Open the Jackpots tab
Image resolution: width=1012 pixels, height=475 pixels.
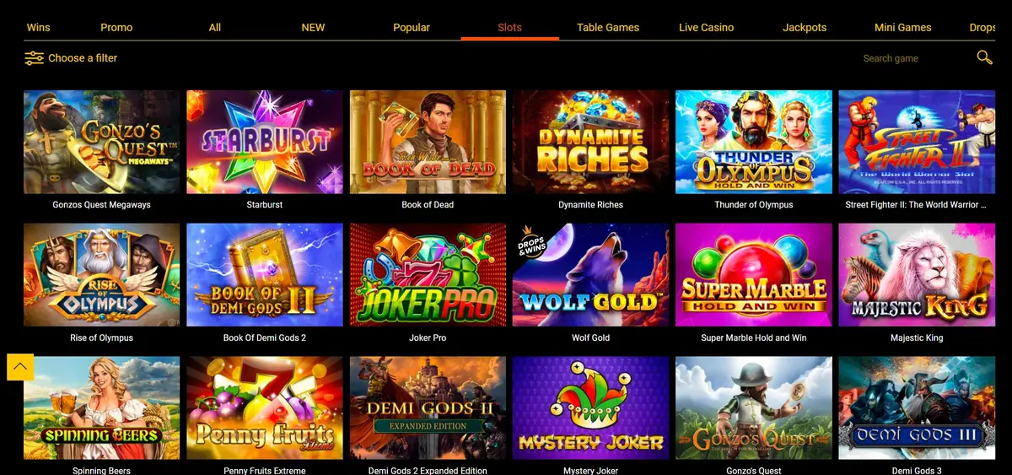click(x=805, y=27)
